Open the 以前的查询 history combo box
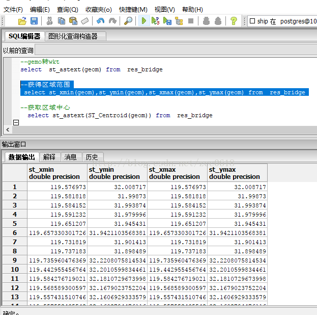The height and width of the screenshot is (315, 317). point(176,50)
